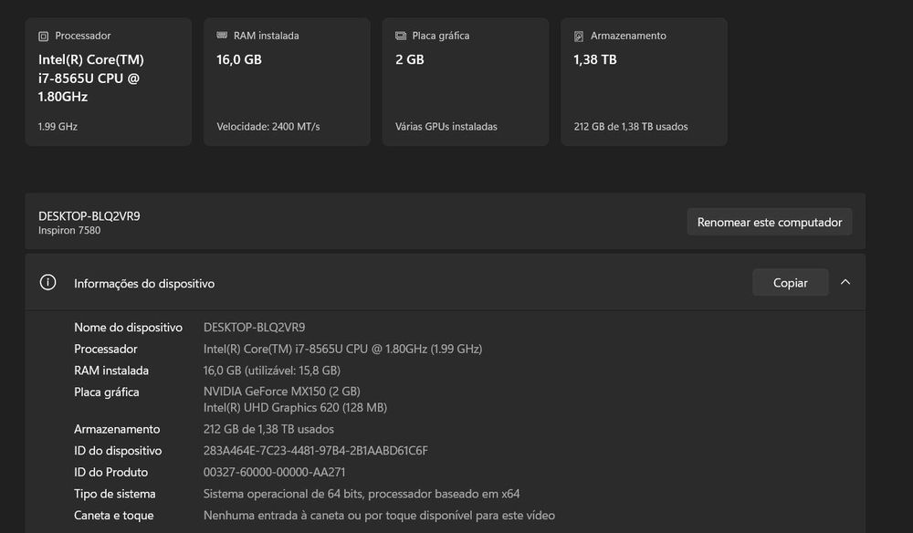Viewport: 913px width, 533px height.
Task: Click the Nome do dispositivo label
Action: tap(128, 328)
